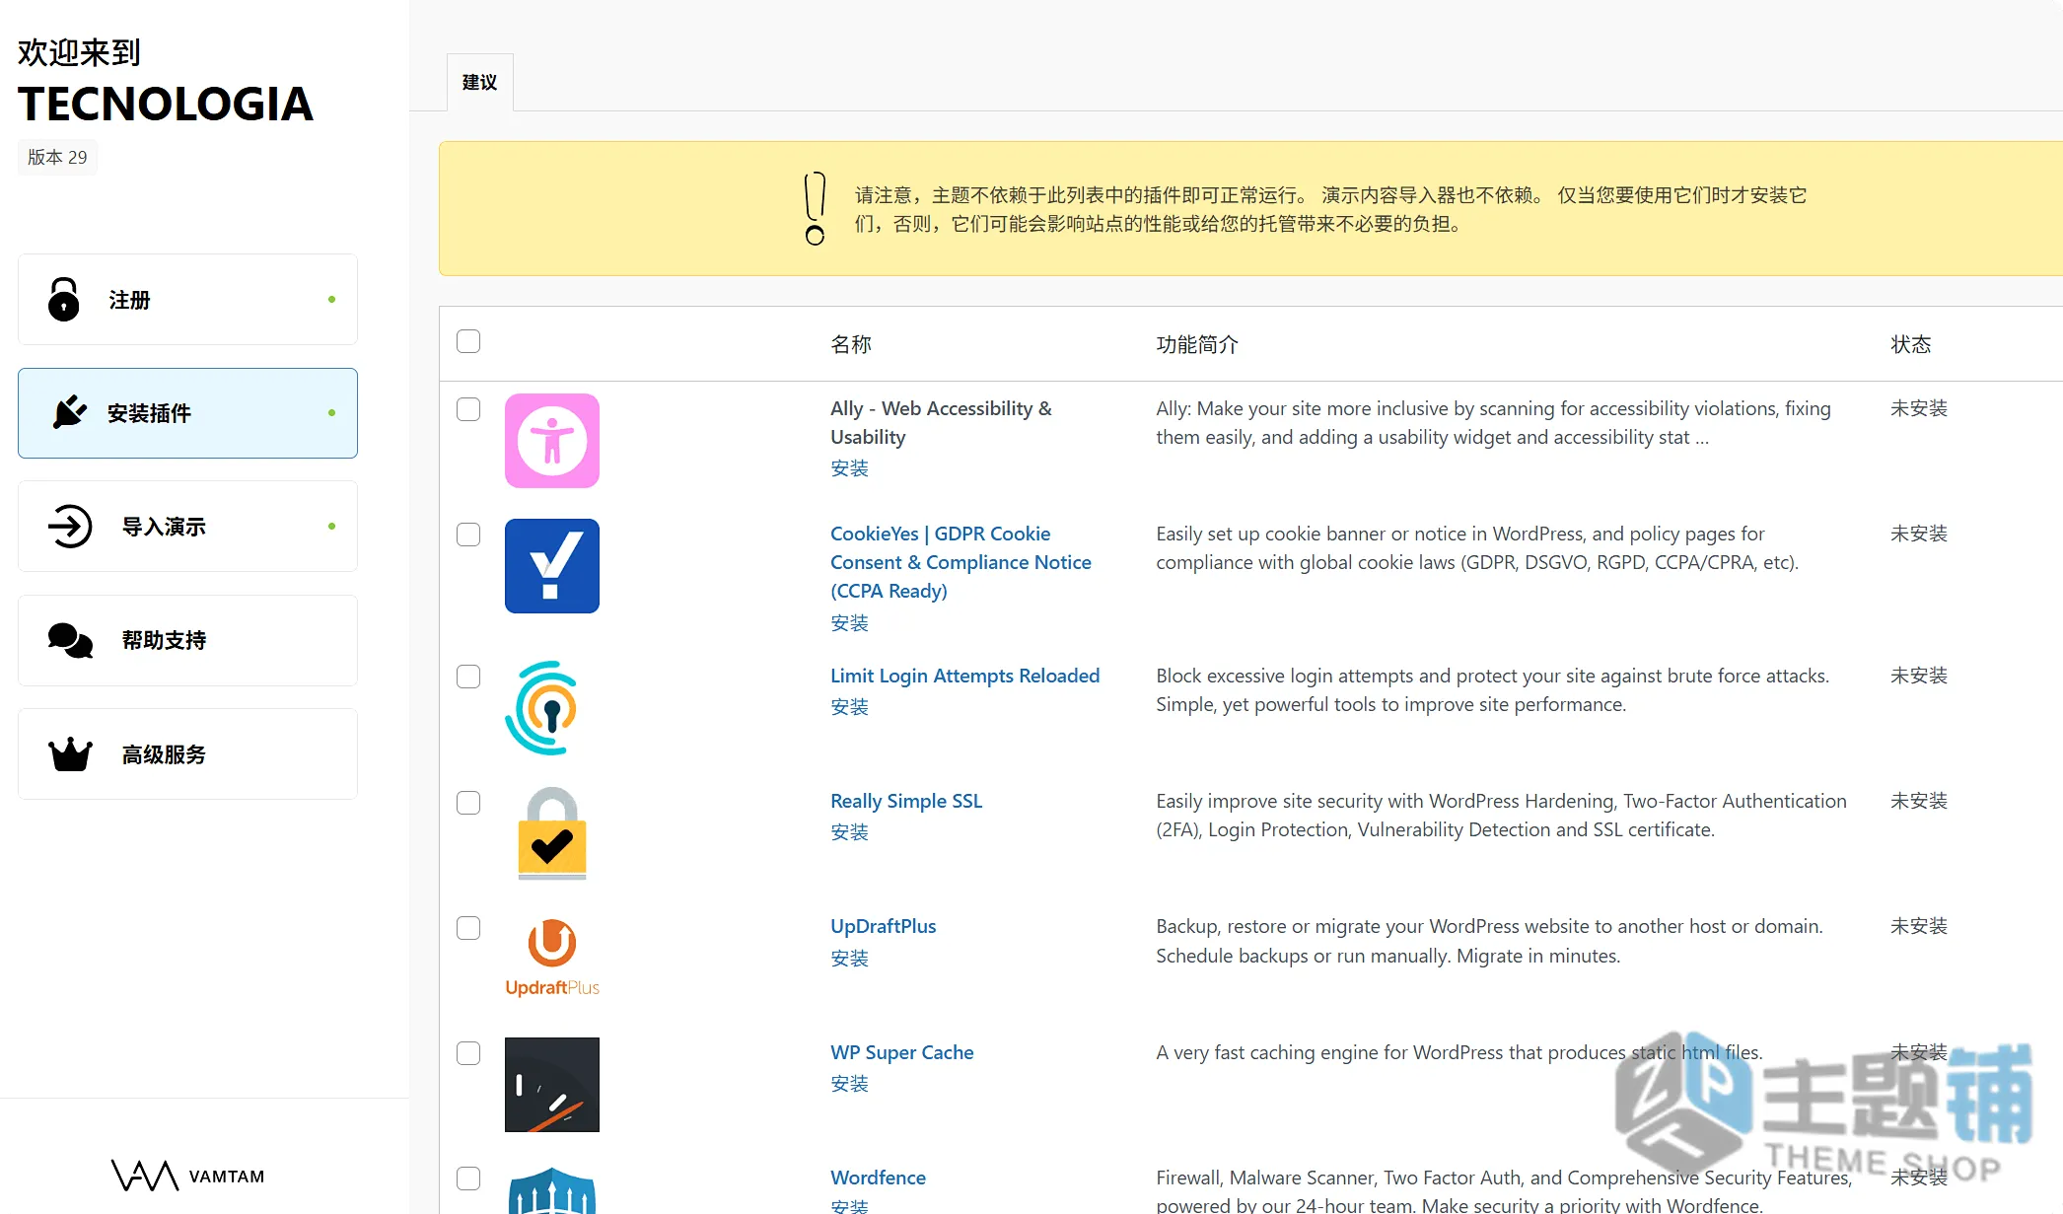Select the 安装插件 sidebar menu item
This screenshot has width=2063, height=1214.
click(x=187, y=413)
